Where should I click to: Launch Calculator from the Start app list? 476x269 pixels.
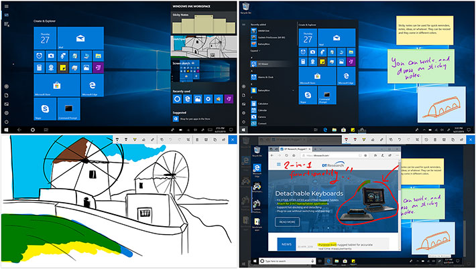261,103
